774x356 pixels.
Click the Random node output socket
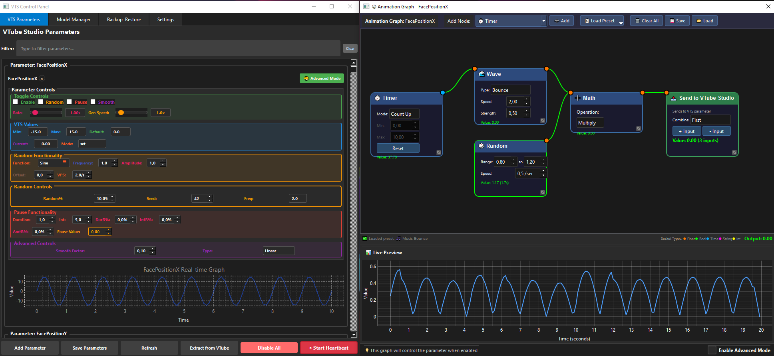coord(547,140)
